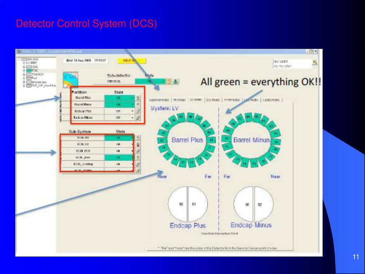
Task: Click the date and time field
Action: coord(86,61)
